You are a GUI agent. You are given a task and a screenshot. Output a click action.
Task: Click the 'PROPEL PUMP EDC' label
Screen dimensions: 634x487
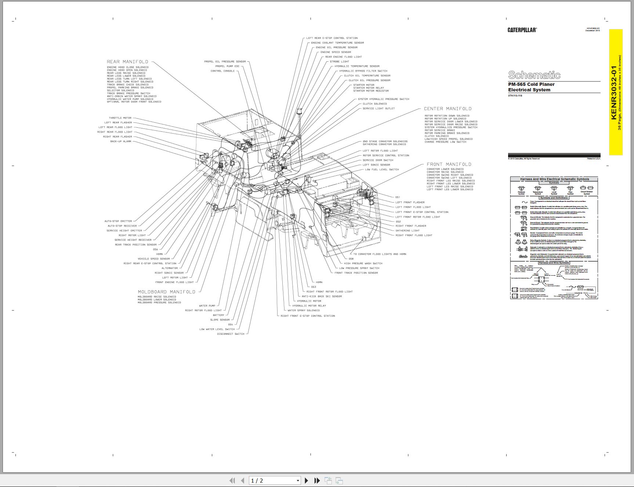pos(227,66)
